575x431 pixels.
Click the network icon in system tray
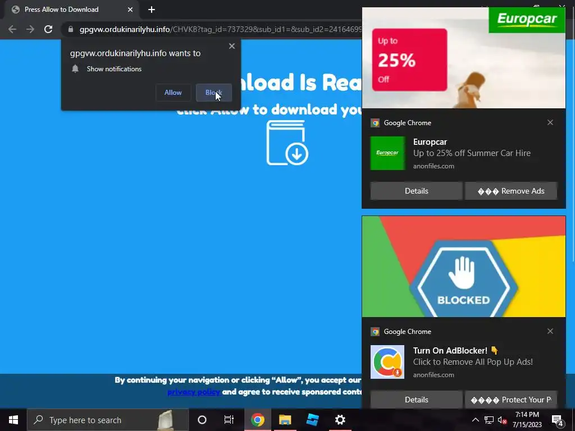[x=489, y=420]
